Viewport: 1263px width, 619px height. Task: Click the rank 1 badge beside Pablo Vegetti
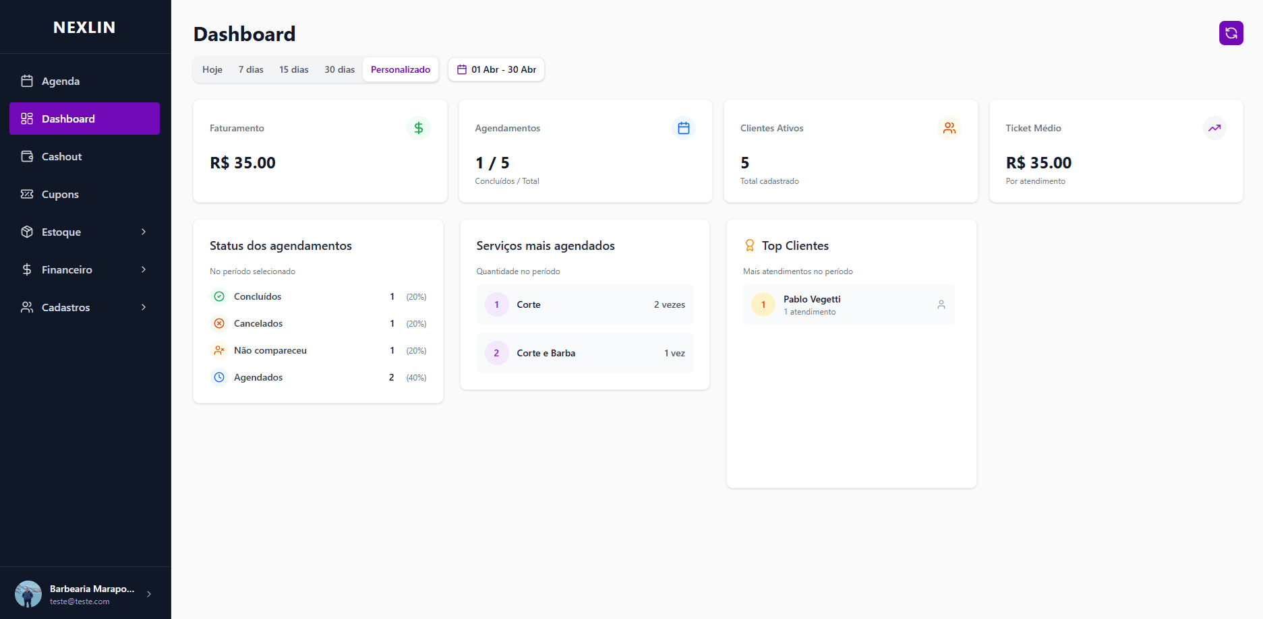click(763, 304)
